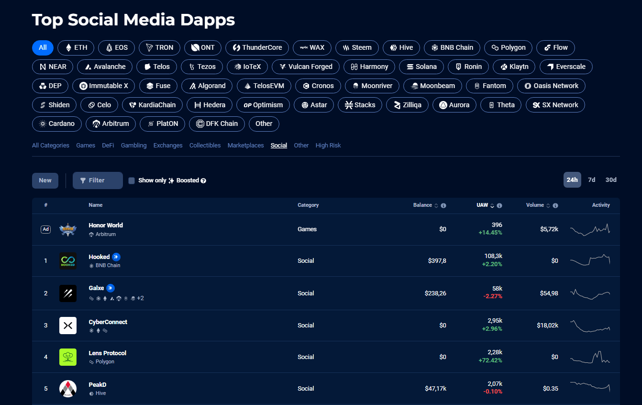
Task: Switch to High Risk category
Action: 328,146
